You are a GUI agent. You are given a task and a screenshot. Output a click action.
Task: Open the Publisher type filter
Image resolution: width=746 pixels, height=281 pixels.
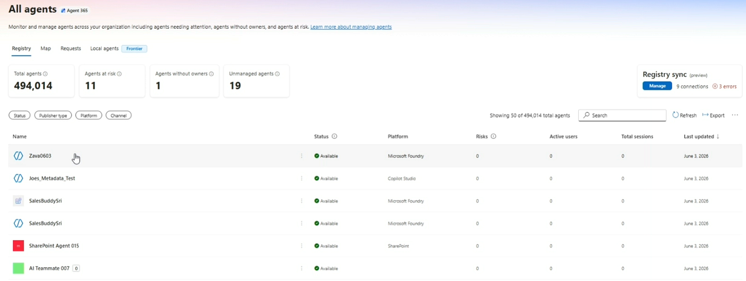pyautogui.click(x=53, y=115)
